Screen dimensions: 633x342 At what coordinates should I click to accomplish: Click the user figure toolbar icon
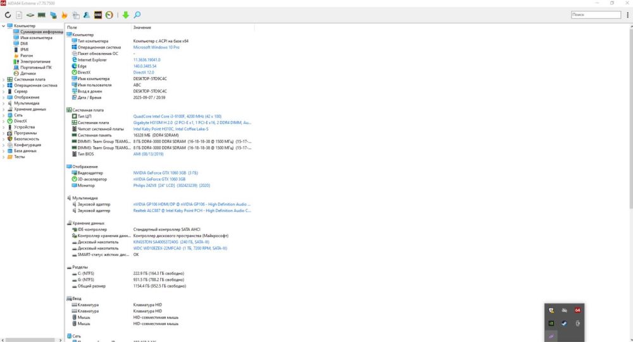[x=87, y=15]
